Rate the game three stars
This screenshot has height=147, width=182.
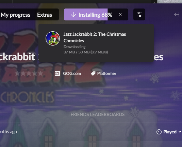(29, 73)
